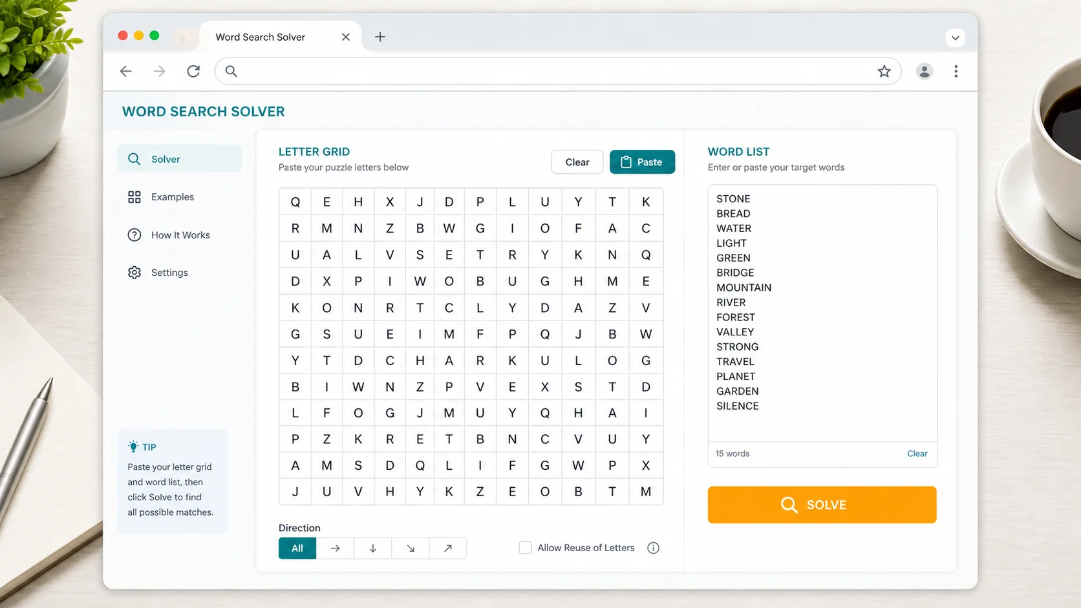The image size is (1081, 608).
Task: Click the red window close dot
Action: pyautogui.click(x=123, y=36)
